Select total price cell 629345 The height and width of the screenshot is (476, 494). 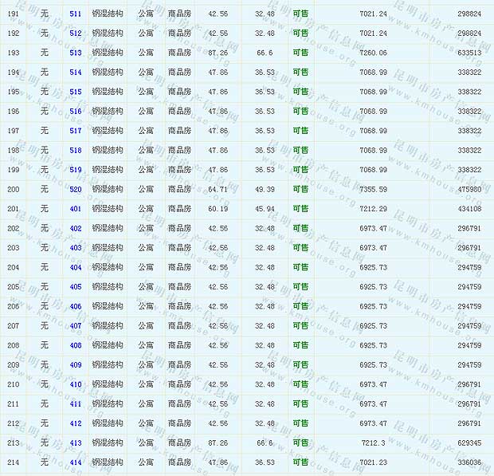[x=469, y=443]
